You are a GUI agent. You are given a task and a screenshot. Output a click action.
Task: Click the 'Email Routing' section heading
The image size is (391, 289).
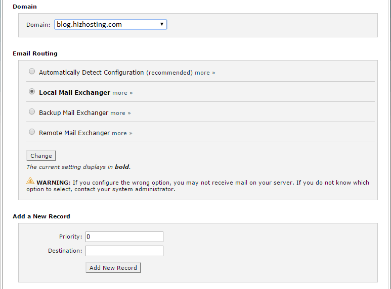click(x=35, y=53)
